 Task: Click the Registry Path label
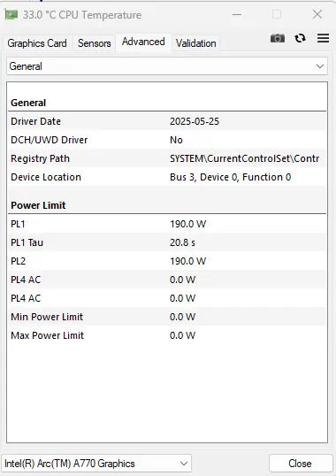(x=40, y=158)
